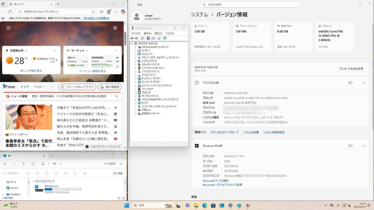Click the scan for hardware changes icon in Device Manager
Image resolution: width=374 pixels, height=210 pixels.
(x=165, y=38)
